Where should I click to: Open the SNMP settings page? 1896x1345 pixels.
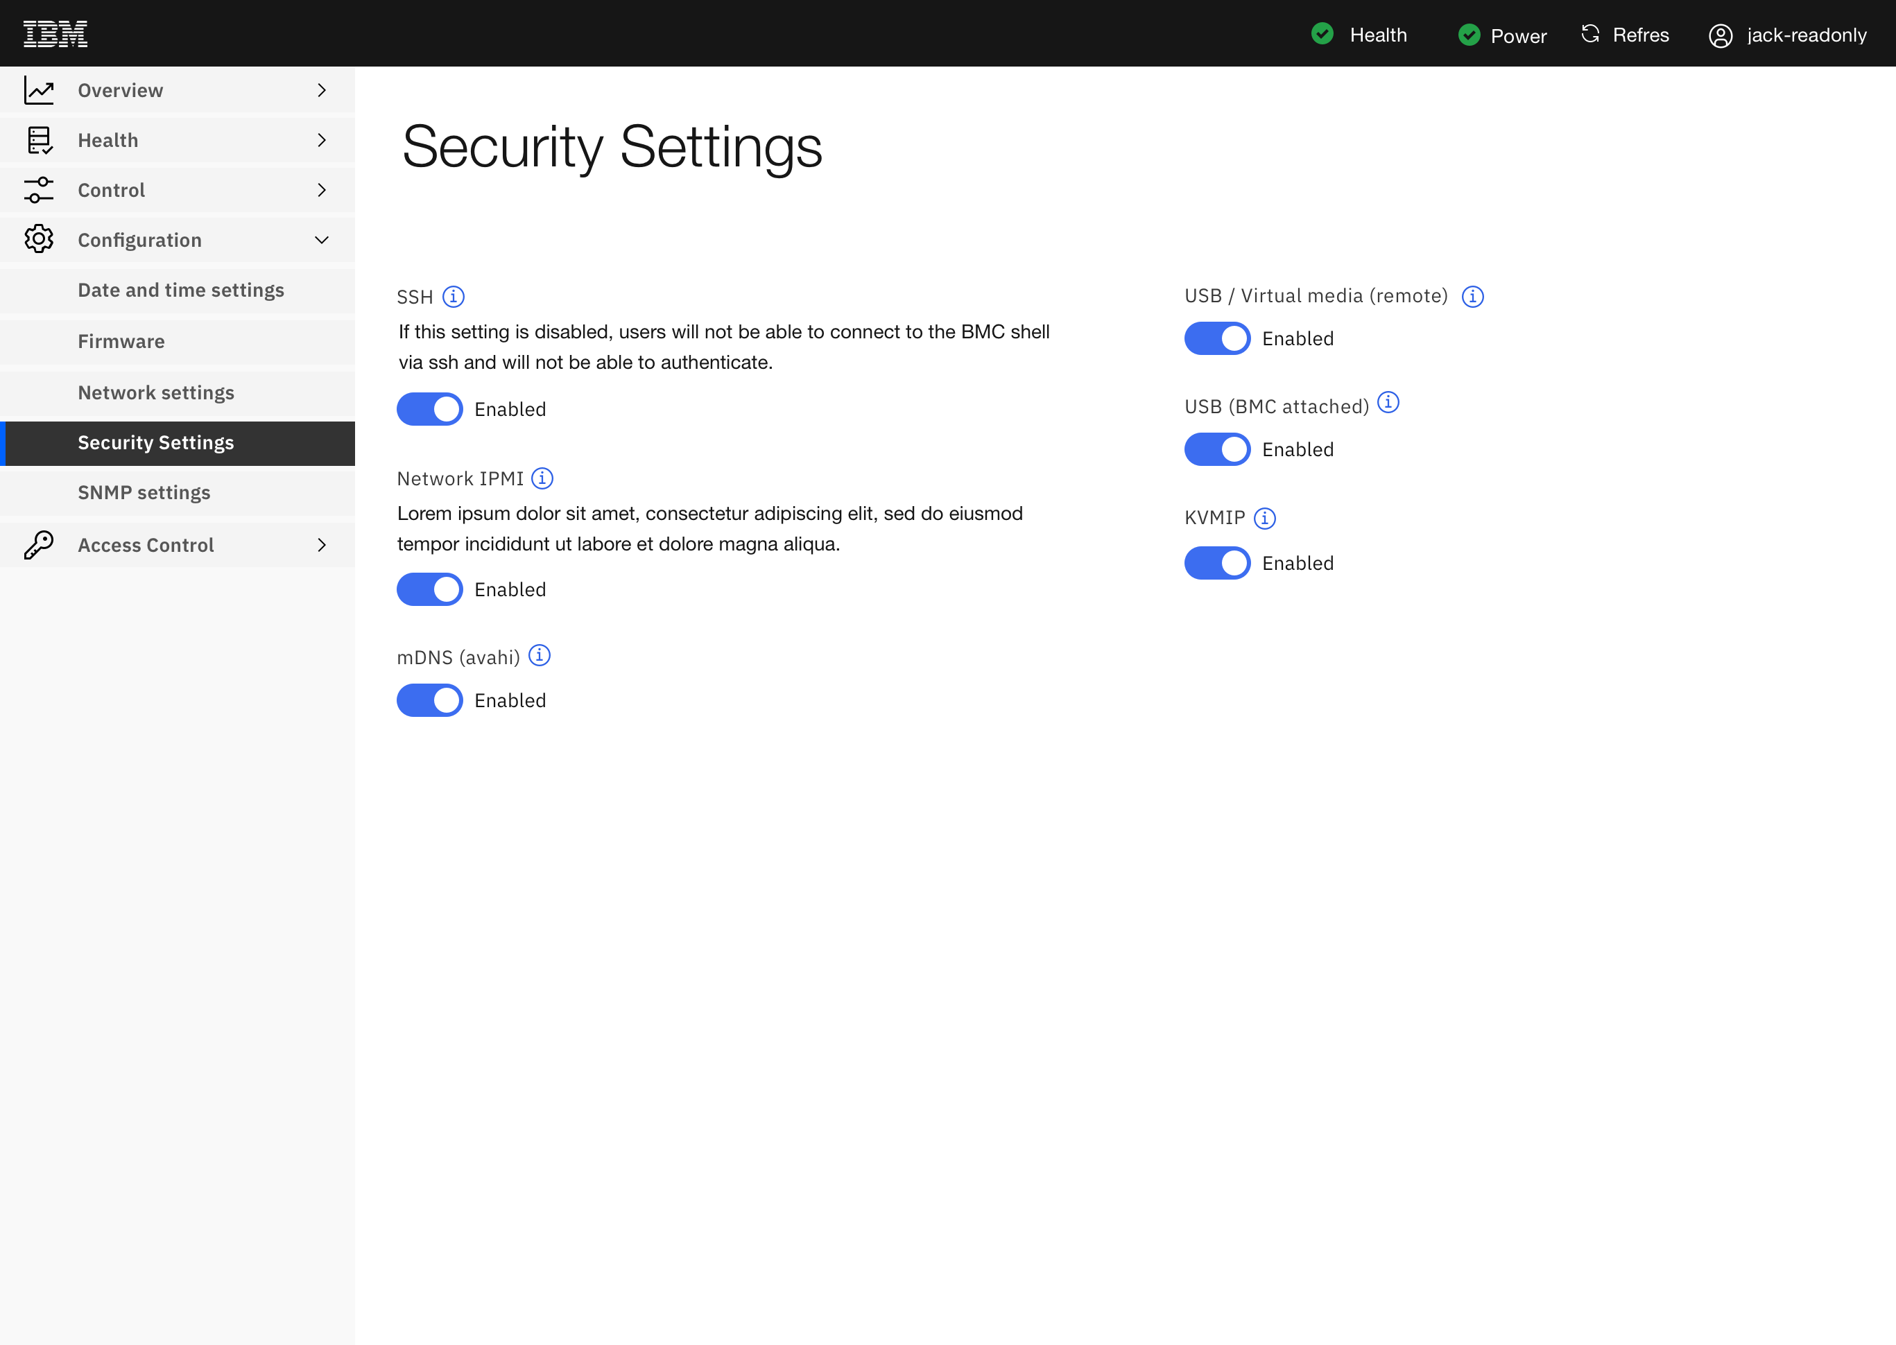pos(144,492)
